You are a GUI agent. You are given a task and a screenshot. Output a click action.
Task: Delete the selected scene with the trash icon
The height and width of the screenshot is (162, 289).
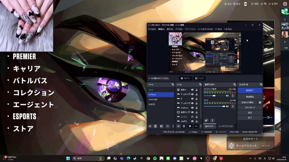[155, 126]
